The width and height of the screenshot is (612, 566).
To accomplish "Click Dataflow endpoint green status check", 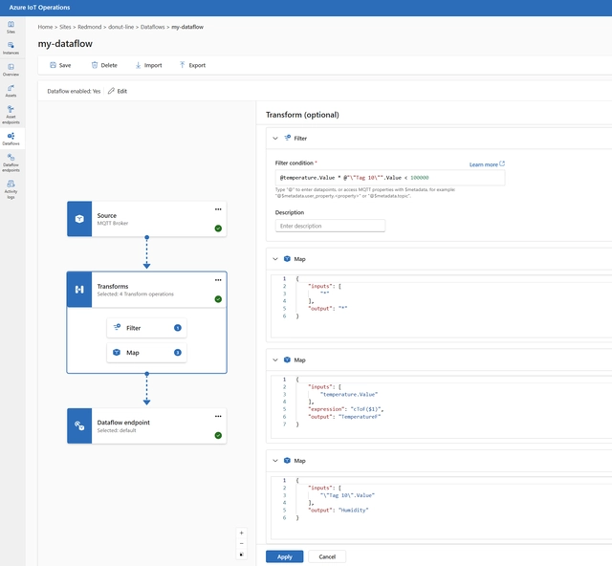I will [x=218, y=435].
